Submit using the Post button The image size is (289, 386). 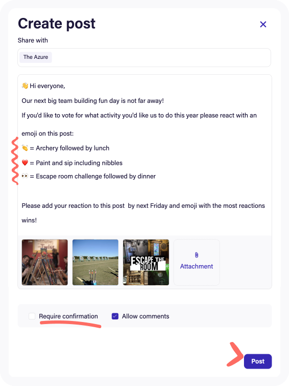pos(258,361)
